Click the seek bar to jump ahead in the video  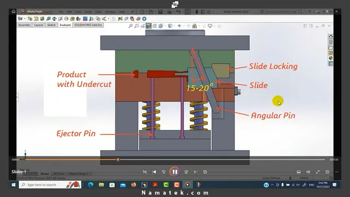[221, 159]
